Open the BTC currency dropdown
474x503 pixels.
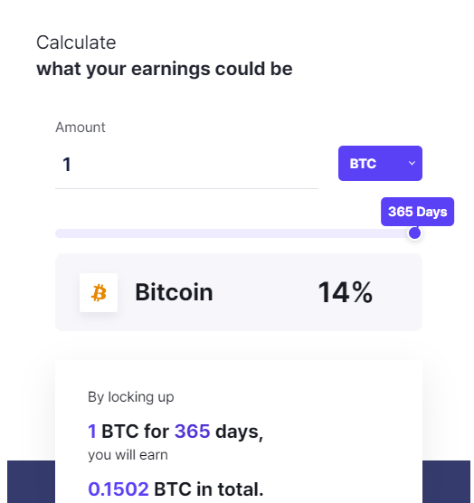pos(380,163)
